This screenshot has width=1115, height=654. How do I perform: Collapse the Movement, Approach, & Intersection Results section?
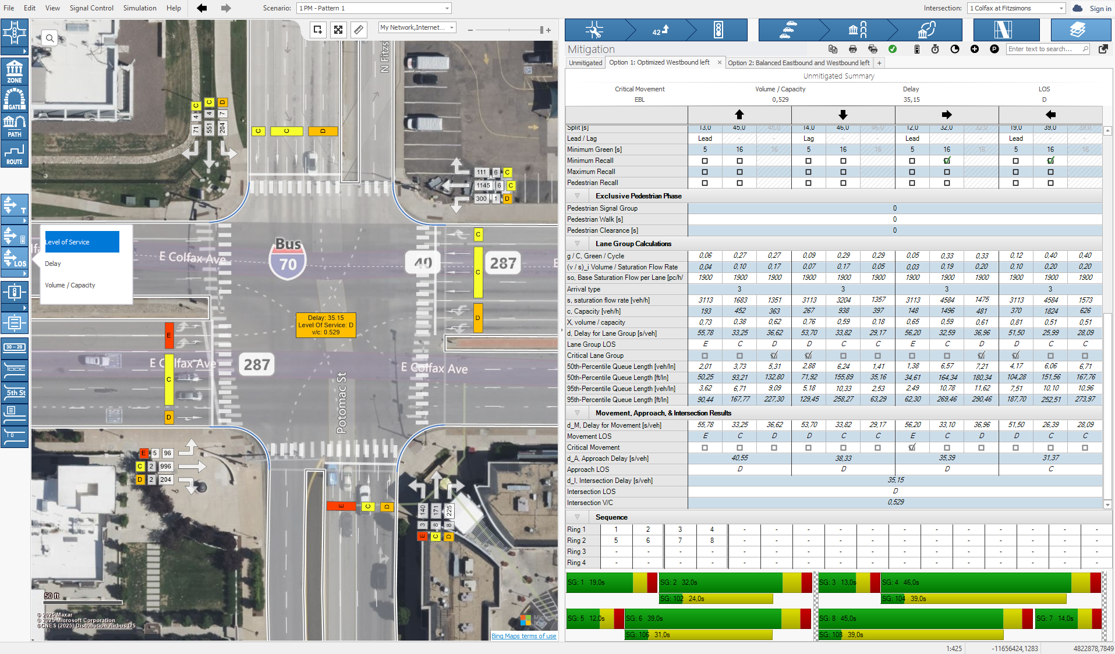click(577, 413)
